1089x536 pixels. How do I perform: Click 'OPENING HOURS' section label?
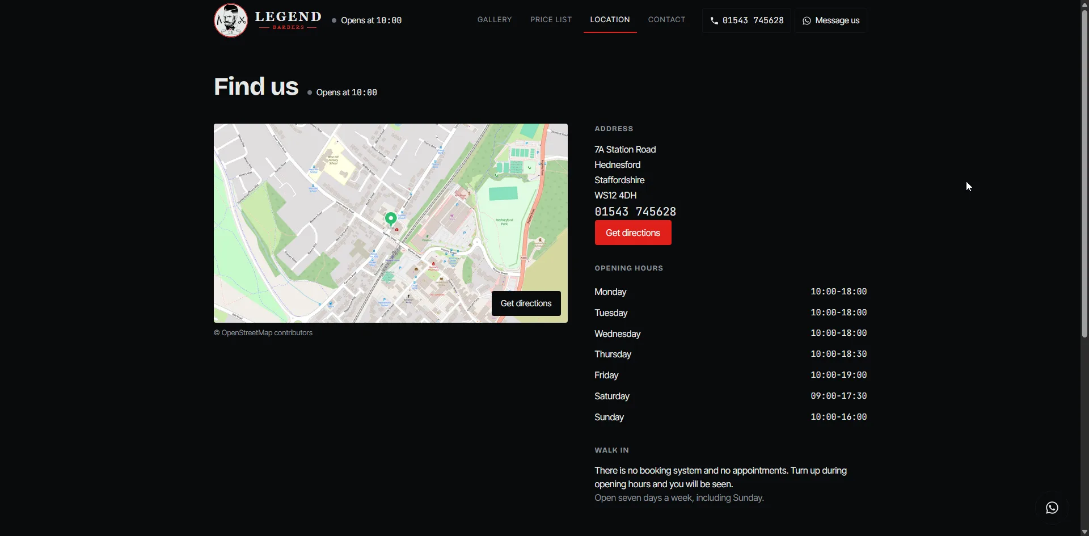[x=629, y=268]
